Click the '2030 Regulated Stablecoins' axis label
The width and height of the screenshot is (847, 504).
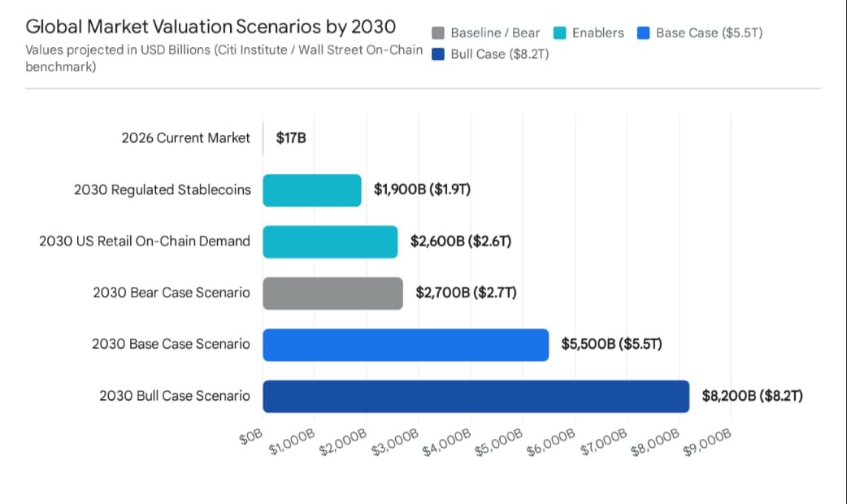point(163,190)
